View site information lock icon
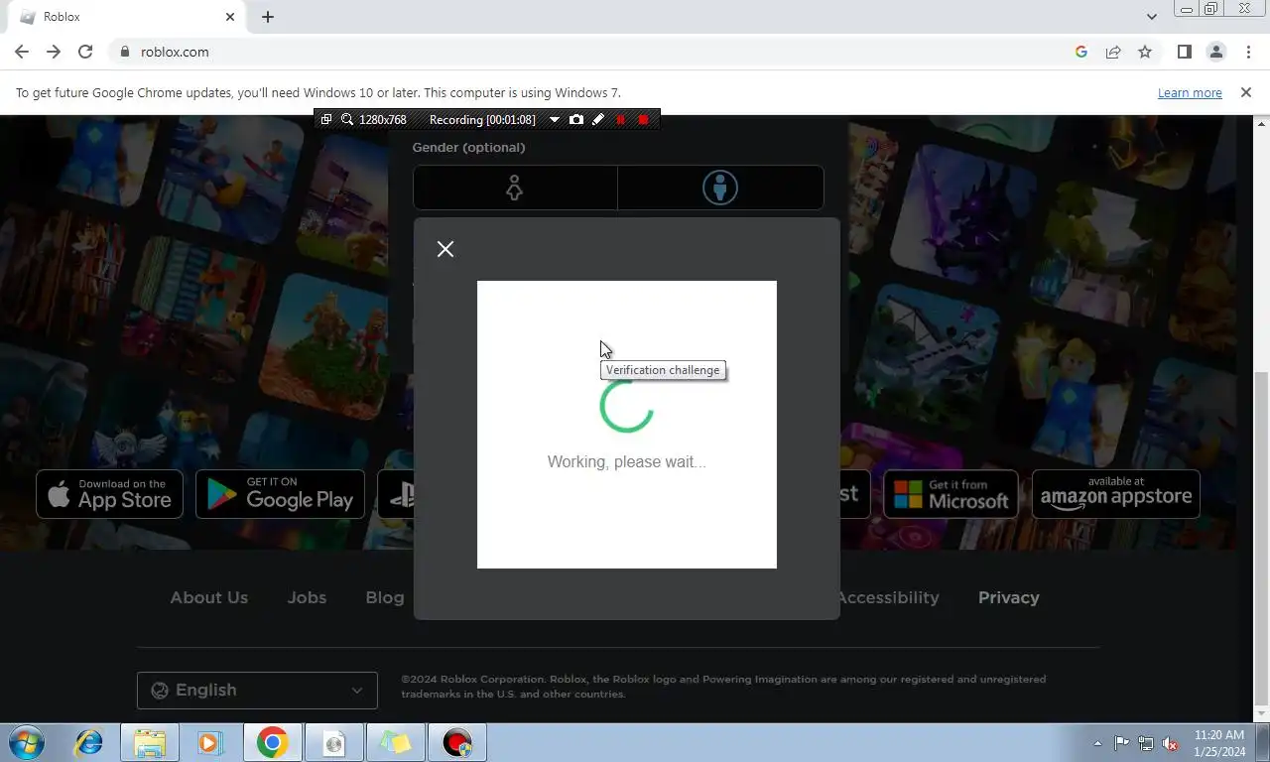The image size is (1270, 762). (124, 52)
